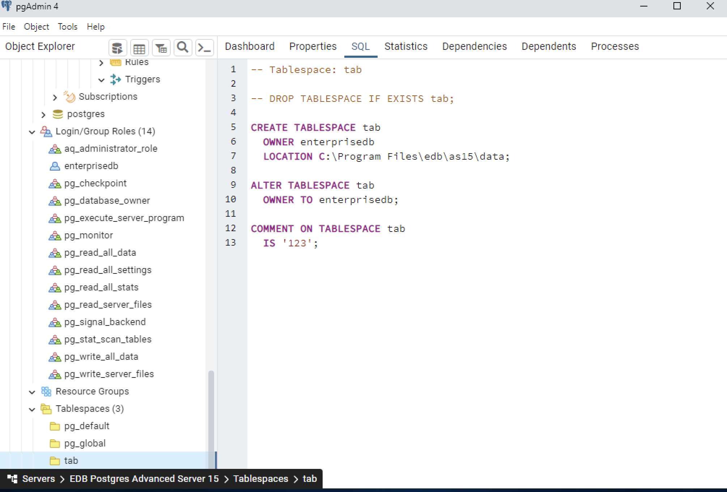Click the filter icon in Object Explorer toolbar
This screenshot has height=492, width=727.
pos(161,47)
